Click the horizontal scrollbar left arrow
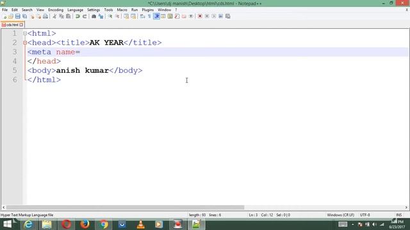The width and height of the screenshot is (410, 230). pos(3,208)
